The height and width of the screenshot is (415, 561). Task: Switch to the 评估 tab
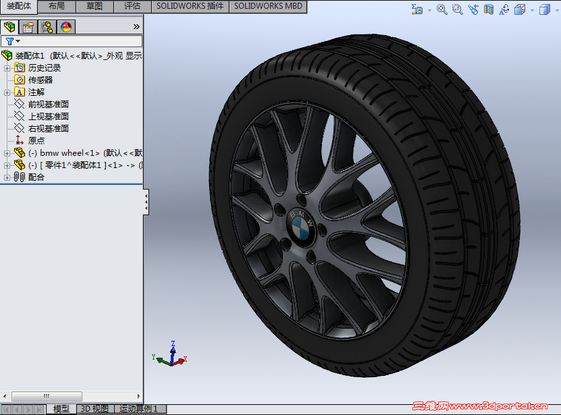coord(132,6)
